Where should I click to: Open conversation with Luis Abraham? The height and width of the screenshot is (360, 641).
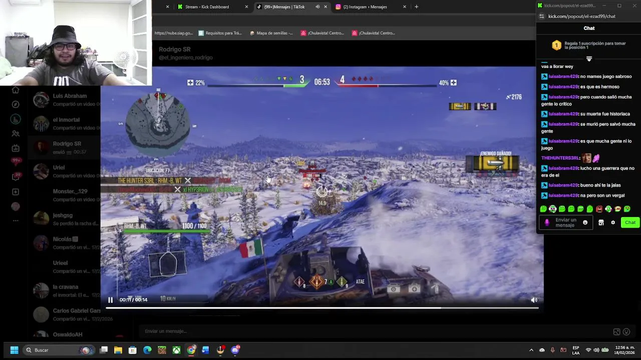click(64, 99)
